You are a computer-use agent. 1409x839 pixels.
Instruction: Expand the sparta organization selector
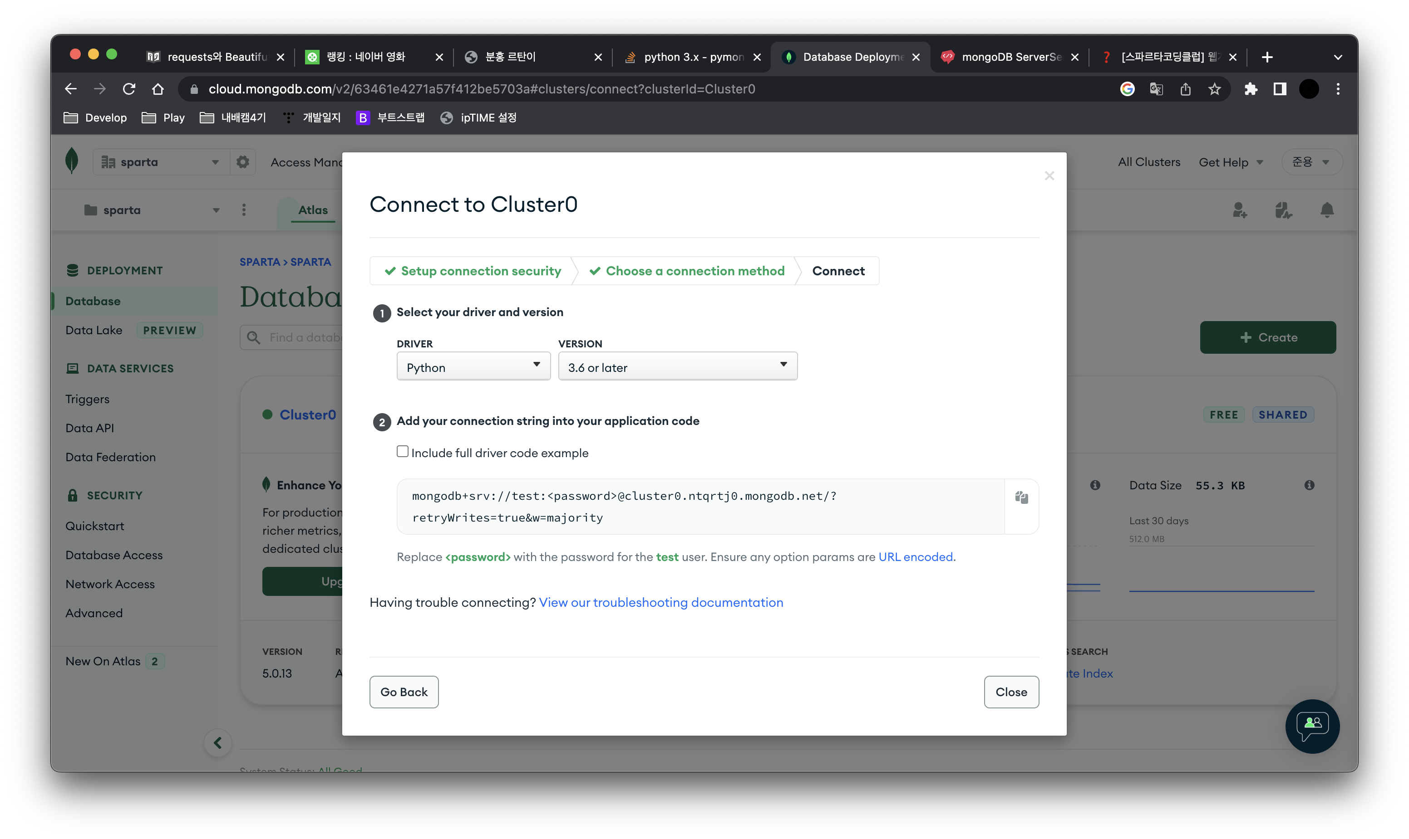tap(161, 162)
